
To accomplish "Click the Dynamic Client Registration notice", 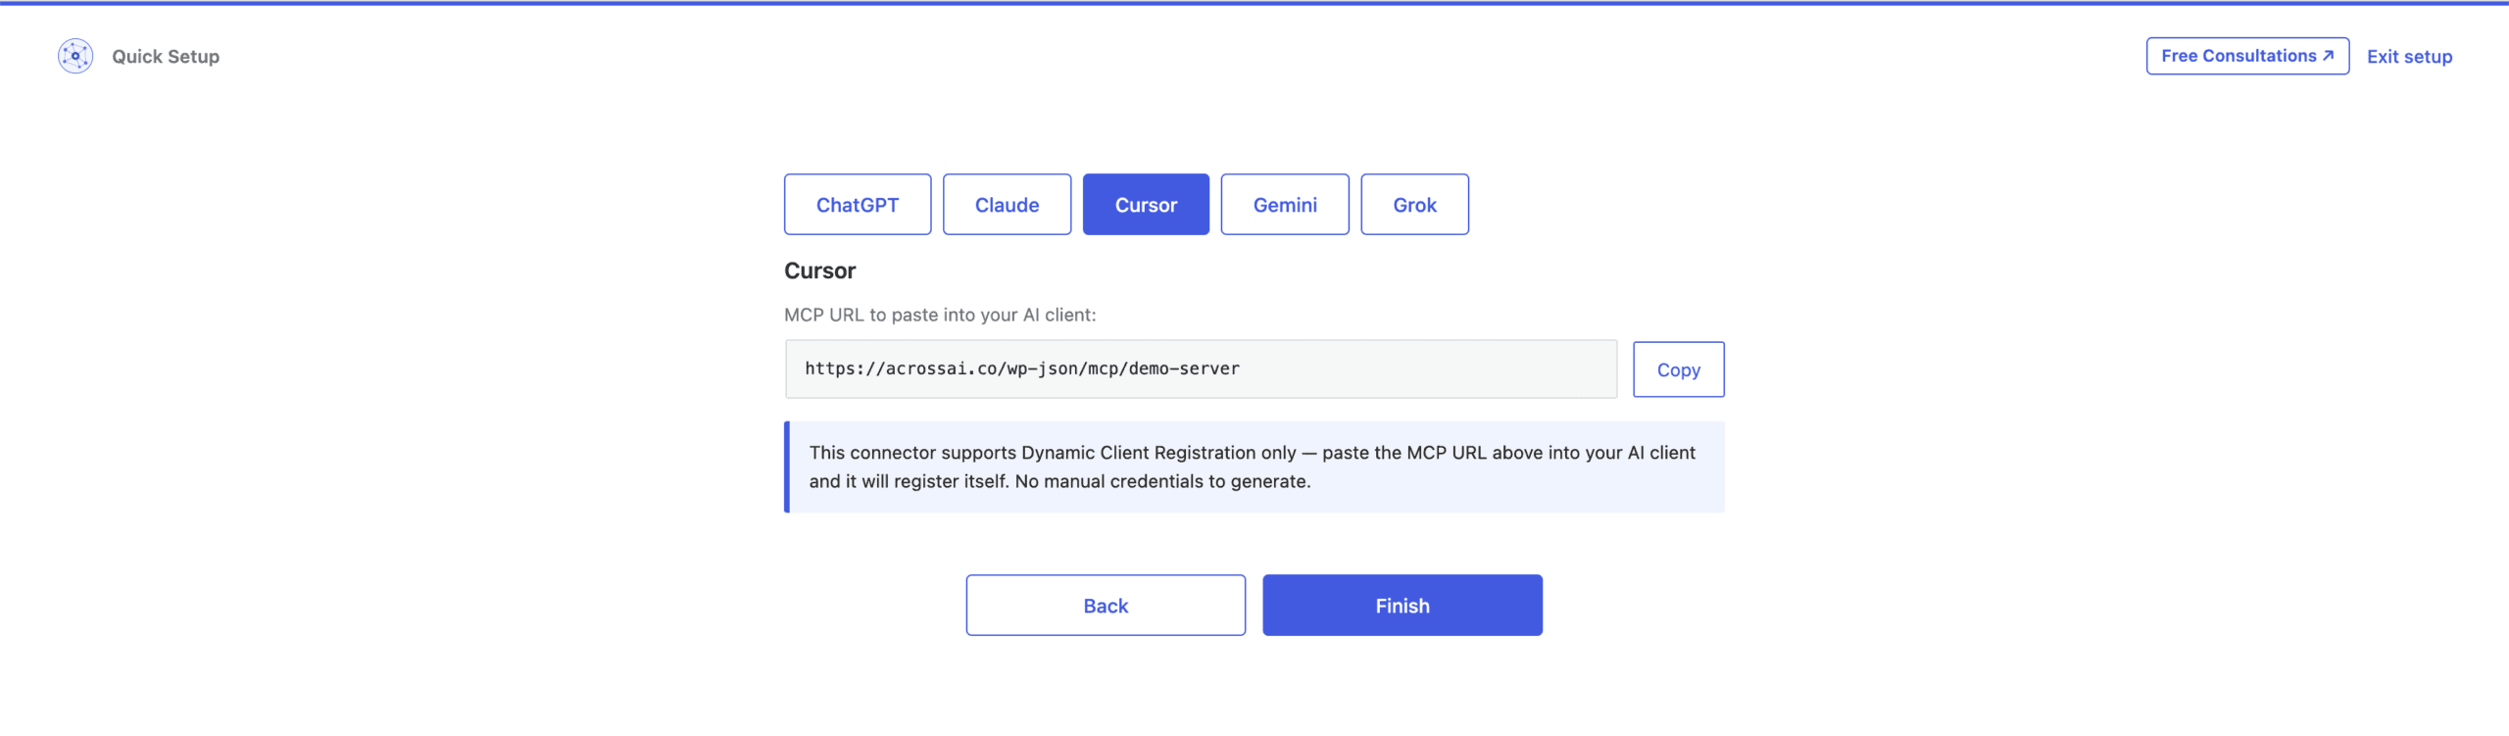I will (1254, 466).
